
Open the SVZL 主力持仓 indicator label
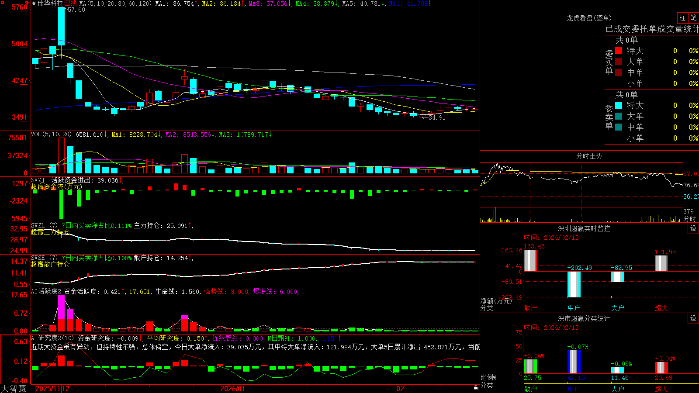[38, 226]
